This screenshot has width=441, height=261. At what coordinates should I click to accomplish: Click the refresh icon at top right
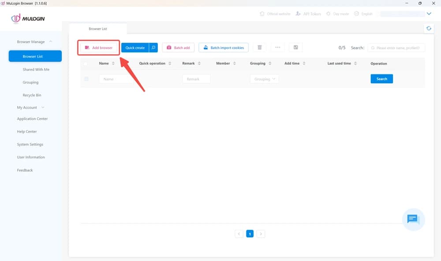click(x=428, y=27)
